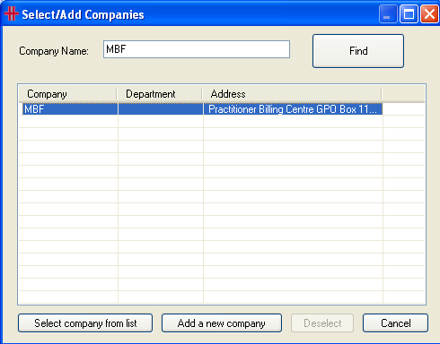The width and height of the screenshot is (440, 344).
Task: Click the Find button
Action: tap(358, 51)
